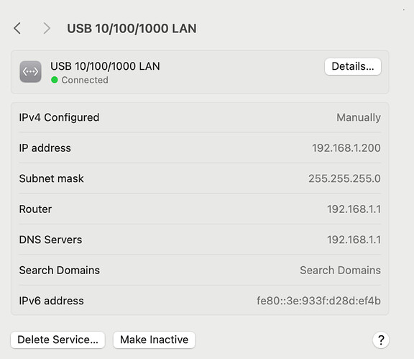The image size is (414, 359).
Task: Click the Delete Service... button
Action: 57,340
